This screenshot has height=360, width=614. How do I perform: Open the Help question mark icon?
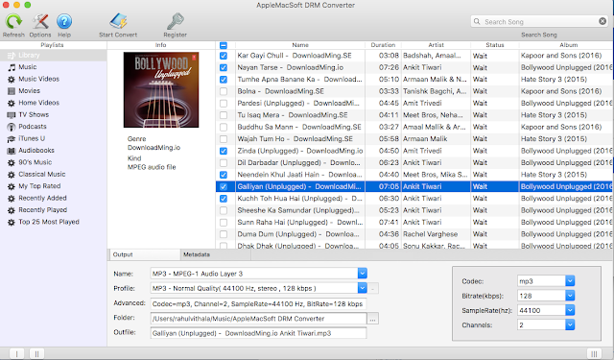(64, 21)
